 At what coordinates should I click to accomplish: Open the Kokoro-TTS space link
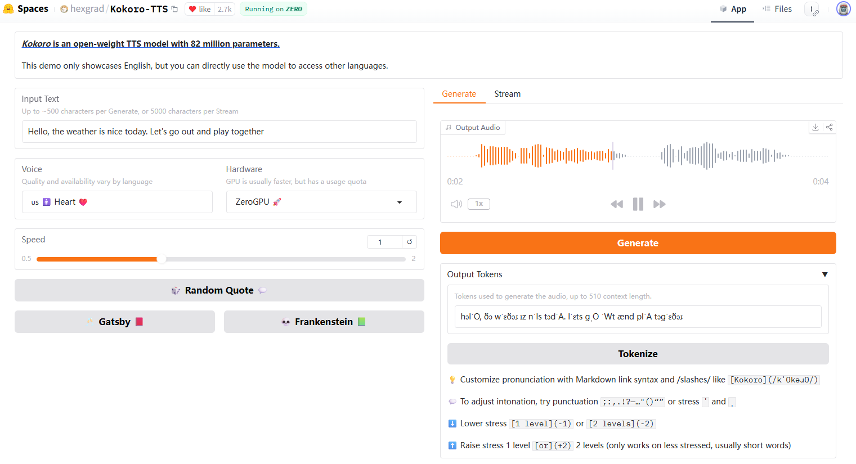point(139,9)
